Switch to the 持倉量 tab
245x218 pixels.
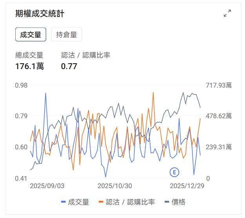click(66, 35)
